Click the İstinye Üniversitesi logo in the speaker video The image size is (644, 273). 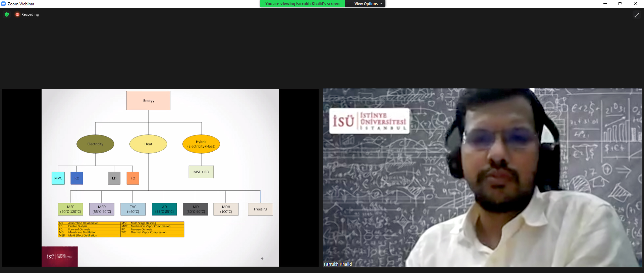[x=369, y=121]
